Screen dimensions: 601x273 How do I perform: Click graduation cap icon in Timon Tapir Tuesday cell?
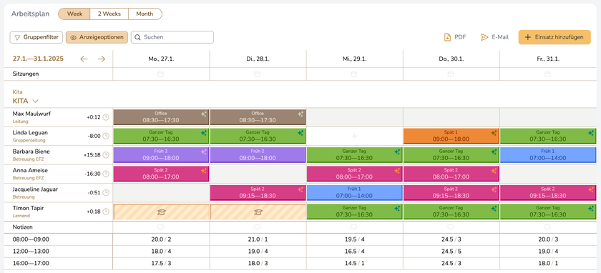pos(258,212)
